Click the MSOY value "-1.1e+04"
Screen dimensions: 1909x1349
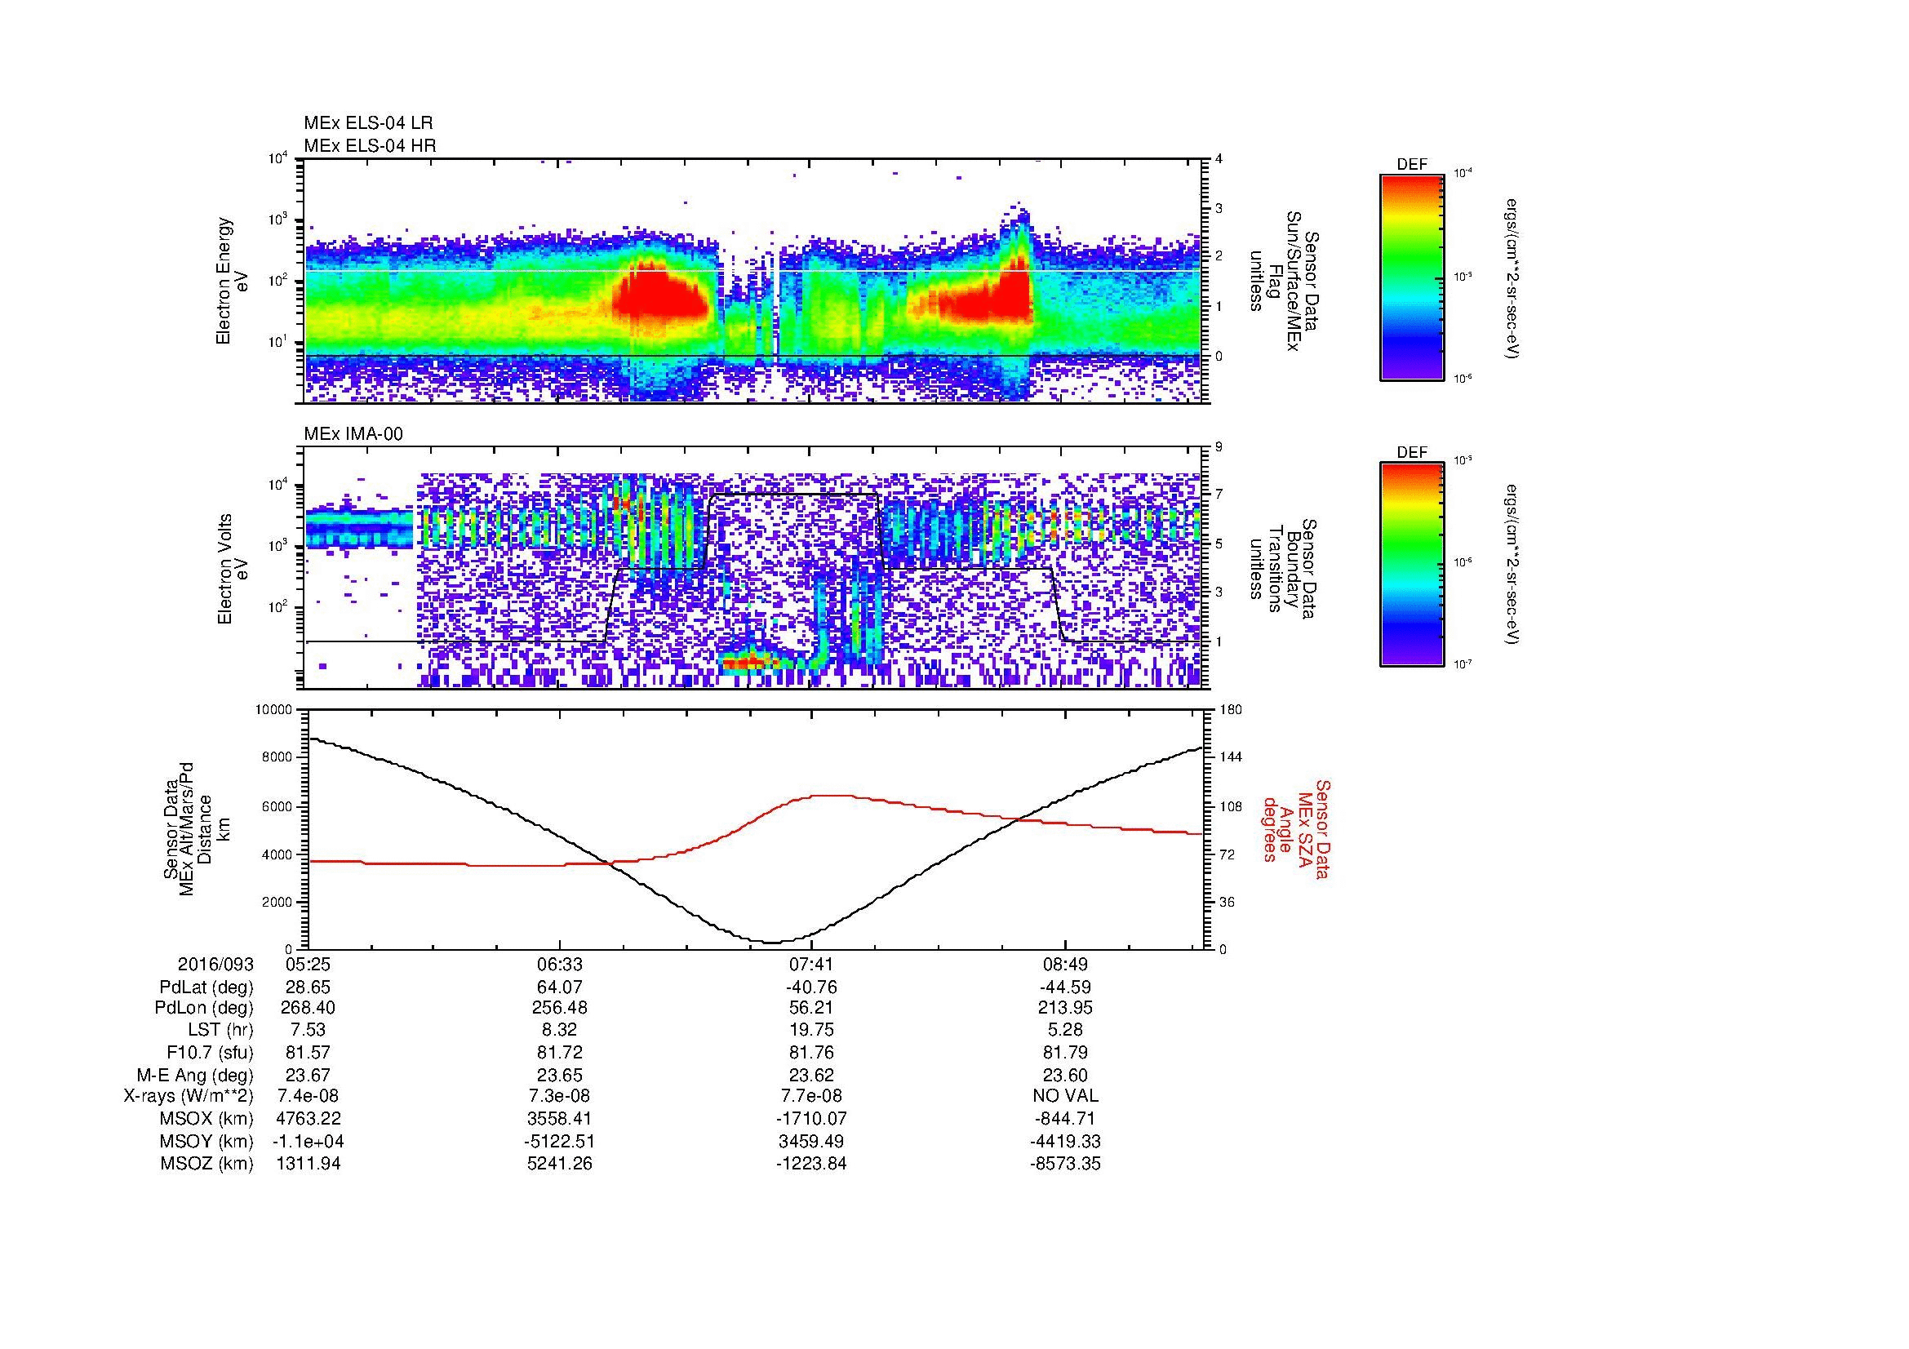tap(309, 1141)
